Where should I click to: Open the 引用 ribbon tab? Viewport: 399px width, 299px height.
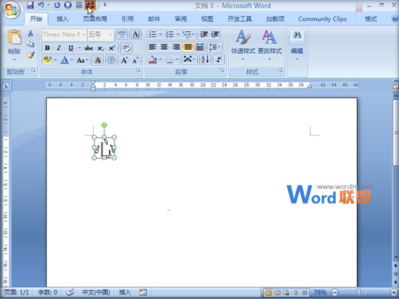point(128,19)
